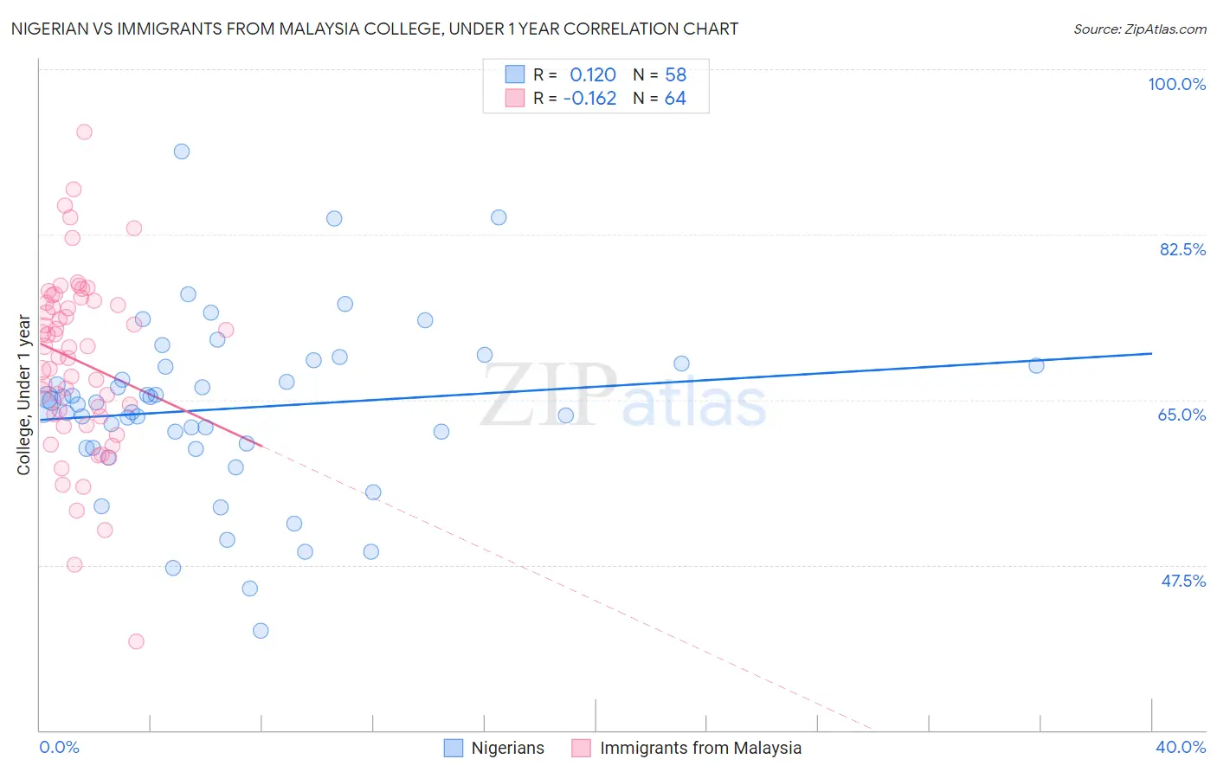Click the topmost pink data point near 95%

point(84,132)
